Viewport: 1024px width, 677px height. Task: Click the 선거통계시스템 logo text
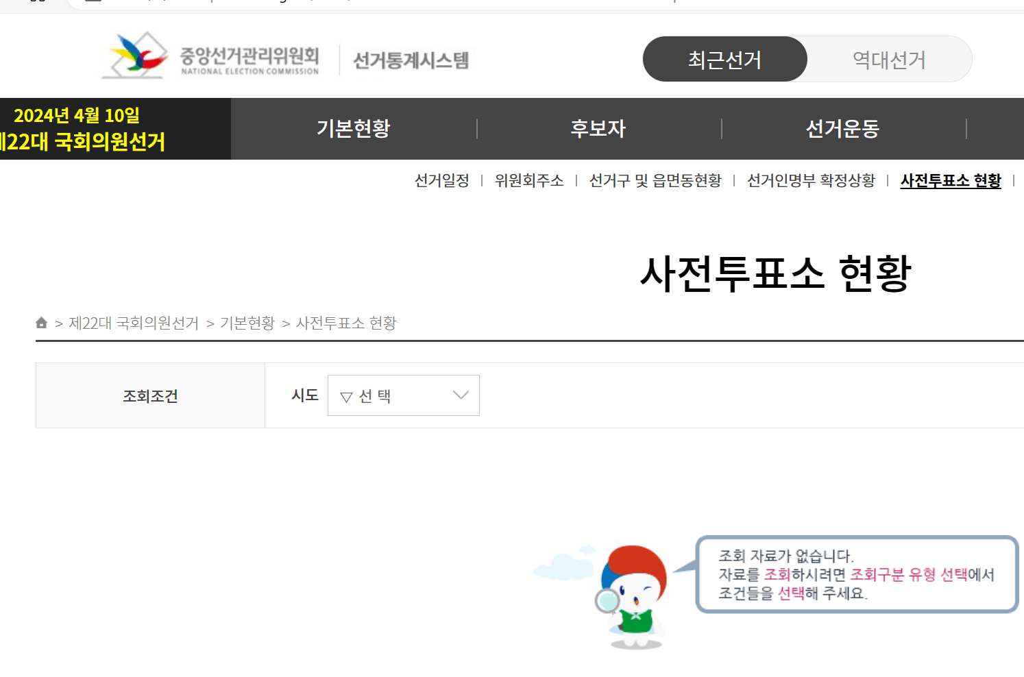pyautogui.click(x=409, y=59)
